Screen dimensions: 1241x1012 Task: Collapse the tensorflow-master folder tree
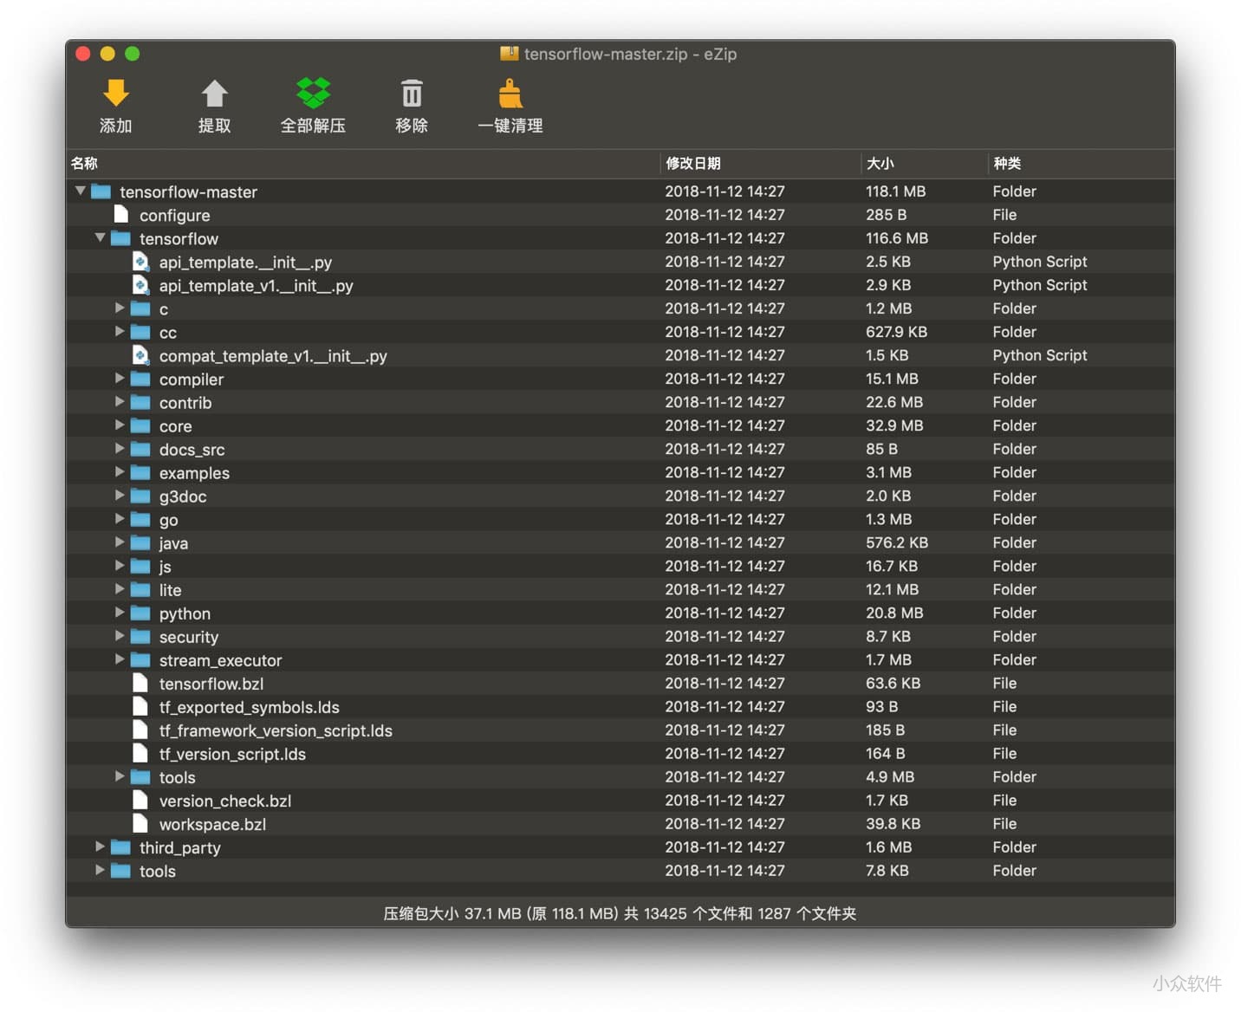(80, 191)
